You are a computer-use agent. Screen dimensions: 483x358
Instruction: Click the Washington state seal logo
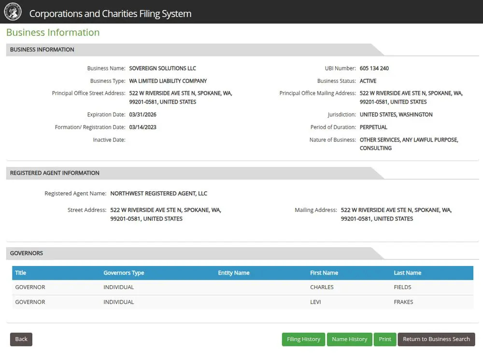(13, 12)
